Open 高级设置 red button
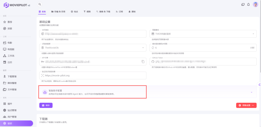Viewport: 261px width, 127px height. click(x=246, y=105)
